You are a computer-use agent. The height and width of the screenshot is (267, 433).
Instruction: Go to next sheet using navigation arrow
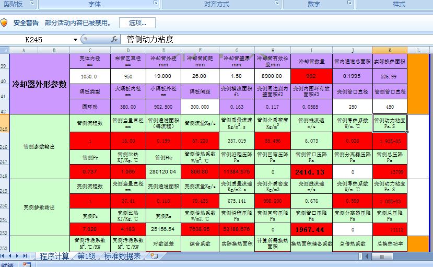pyautogui.click(x=17, y=256)
